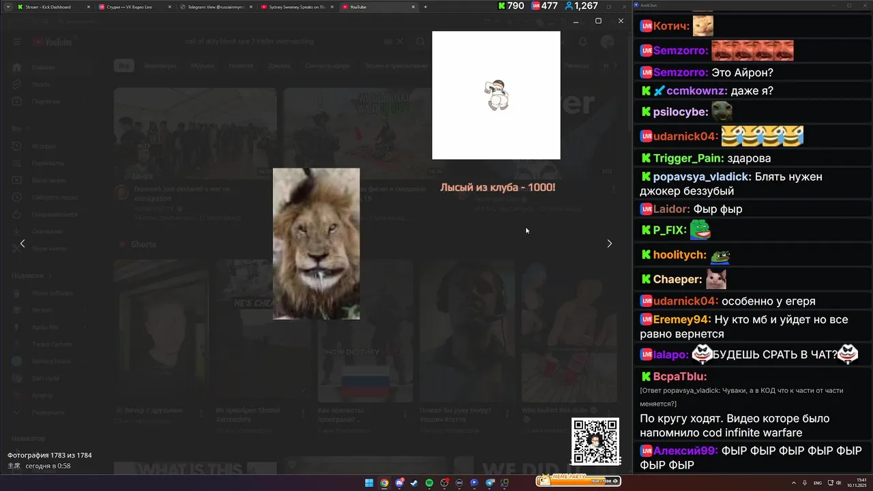The width and height of the screenshot is (873, 491).
Task: Open Spotify from the taskbar
Action: point(429,483)
